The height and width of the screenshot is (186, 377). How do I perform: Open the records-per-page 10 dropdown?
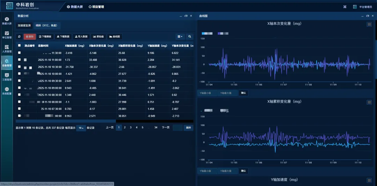click(81, 128)
